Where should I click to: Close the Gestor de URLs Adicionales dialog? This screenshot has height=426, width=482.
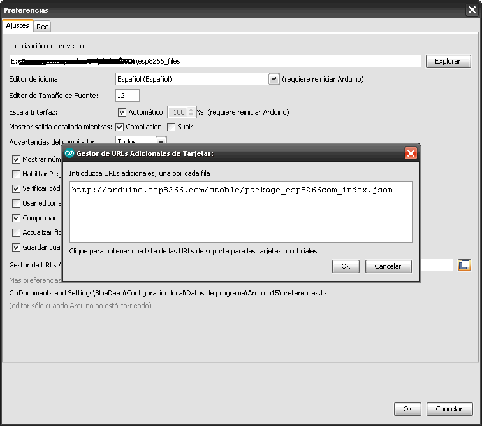411,153
